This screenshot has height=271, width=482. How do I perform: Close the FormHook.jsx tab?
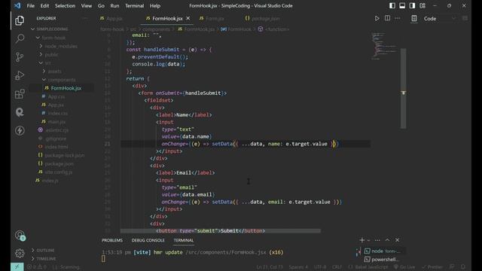(188, 18)
